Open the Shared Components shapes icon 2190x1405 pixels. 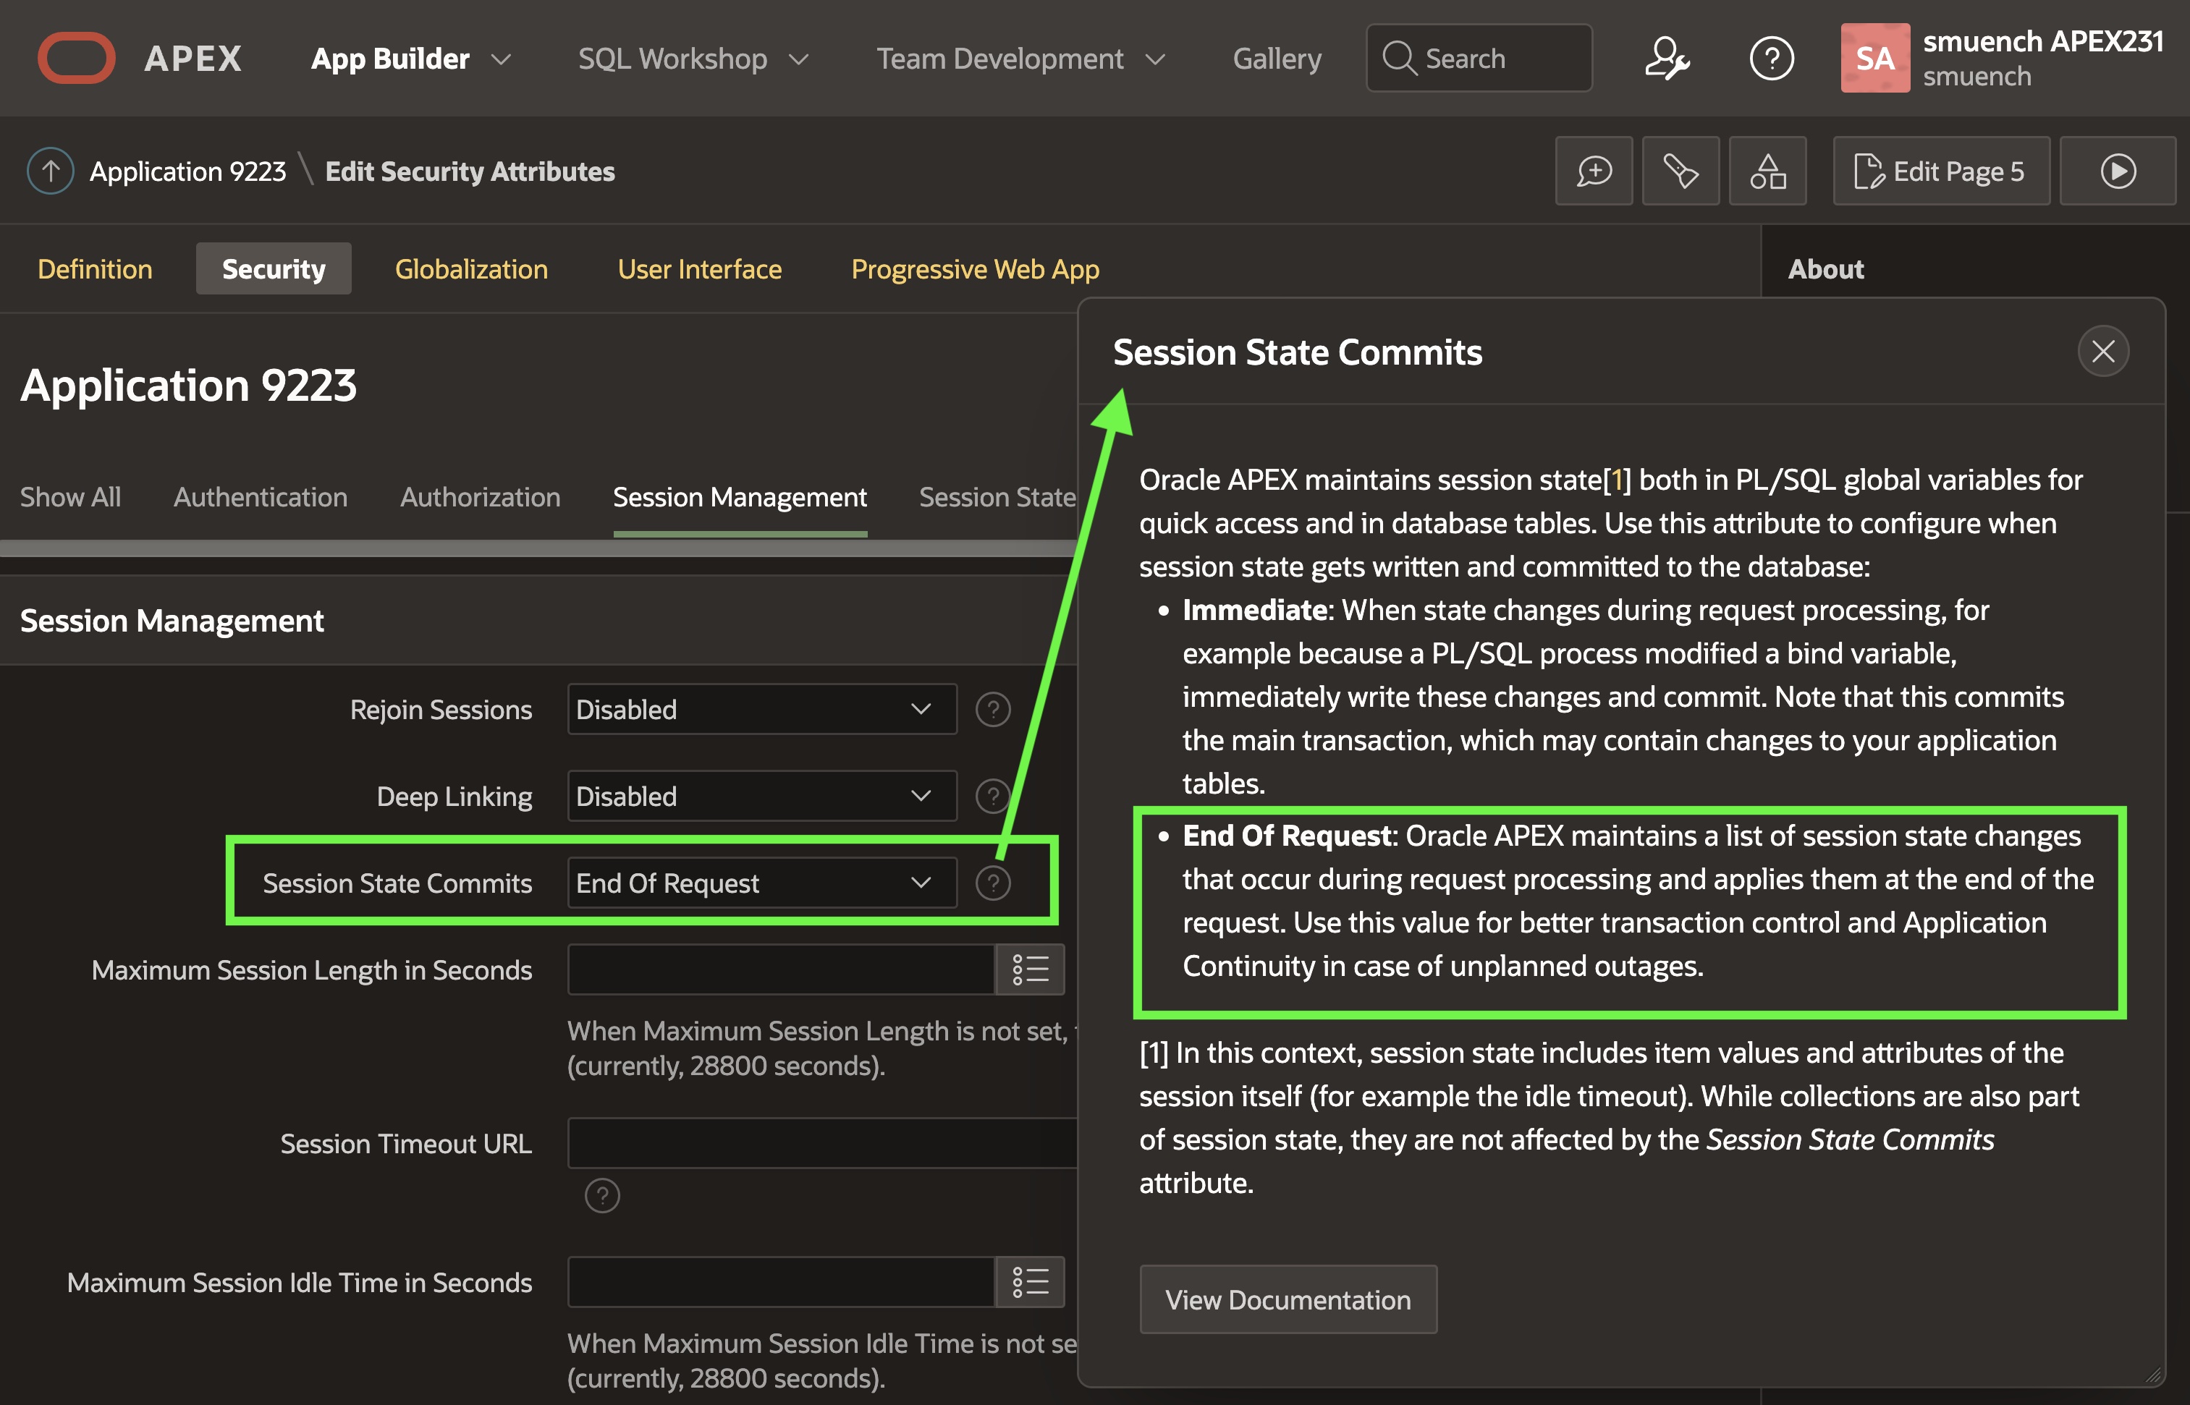(x=1767, y=171)
